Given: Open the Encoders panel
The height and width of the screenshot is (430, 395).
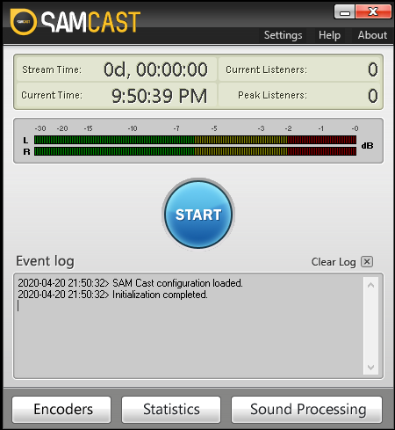Looking at the screenshot, I should 61,410.
